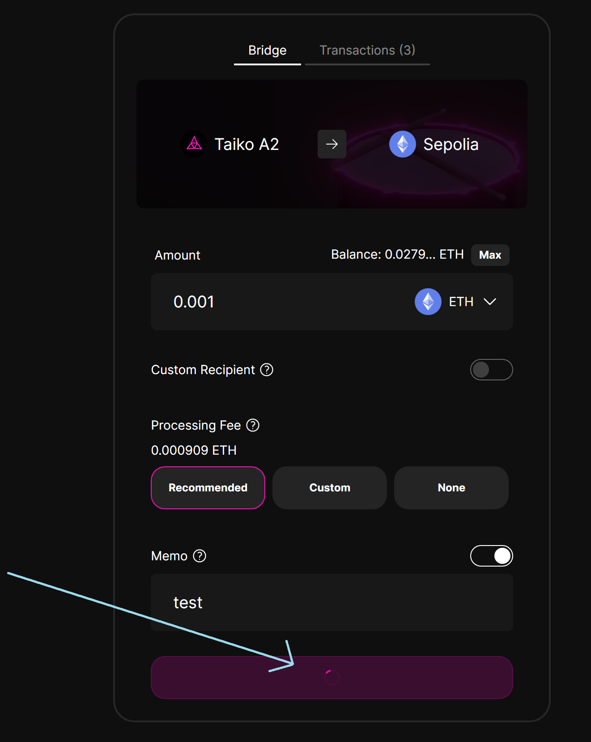Open the Memo help tooltip

[x=198, y=556]
